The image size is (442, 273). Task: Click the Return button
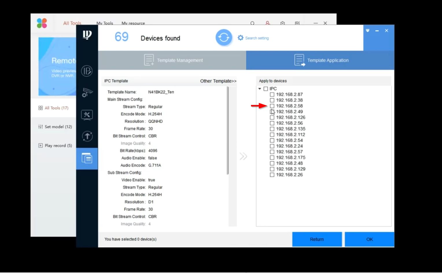click(317, 239)
